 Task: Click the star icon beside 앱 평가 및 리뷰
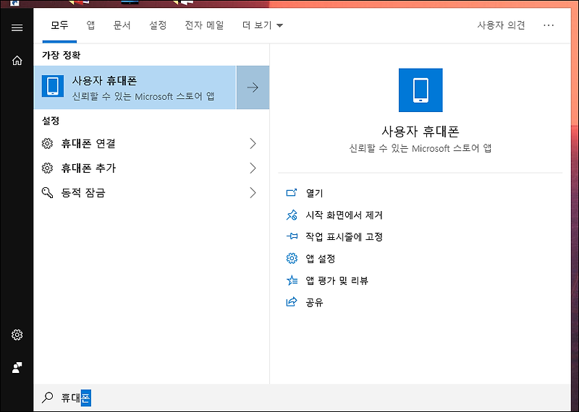[x=292, y=280]
